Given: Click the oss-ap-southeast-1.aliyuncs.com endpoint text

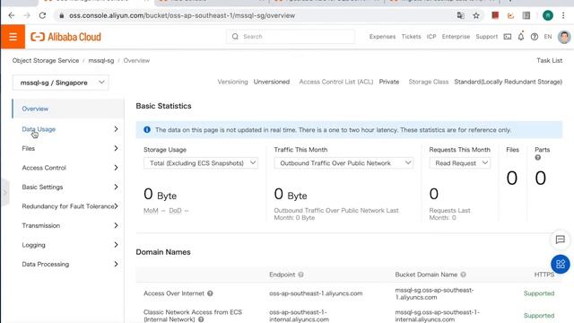Looking at the screenshot, I should point(316,293).
